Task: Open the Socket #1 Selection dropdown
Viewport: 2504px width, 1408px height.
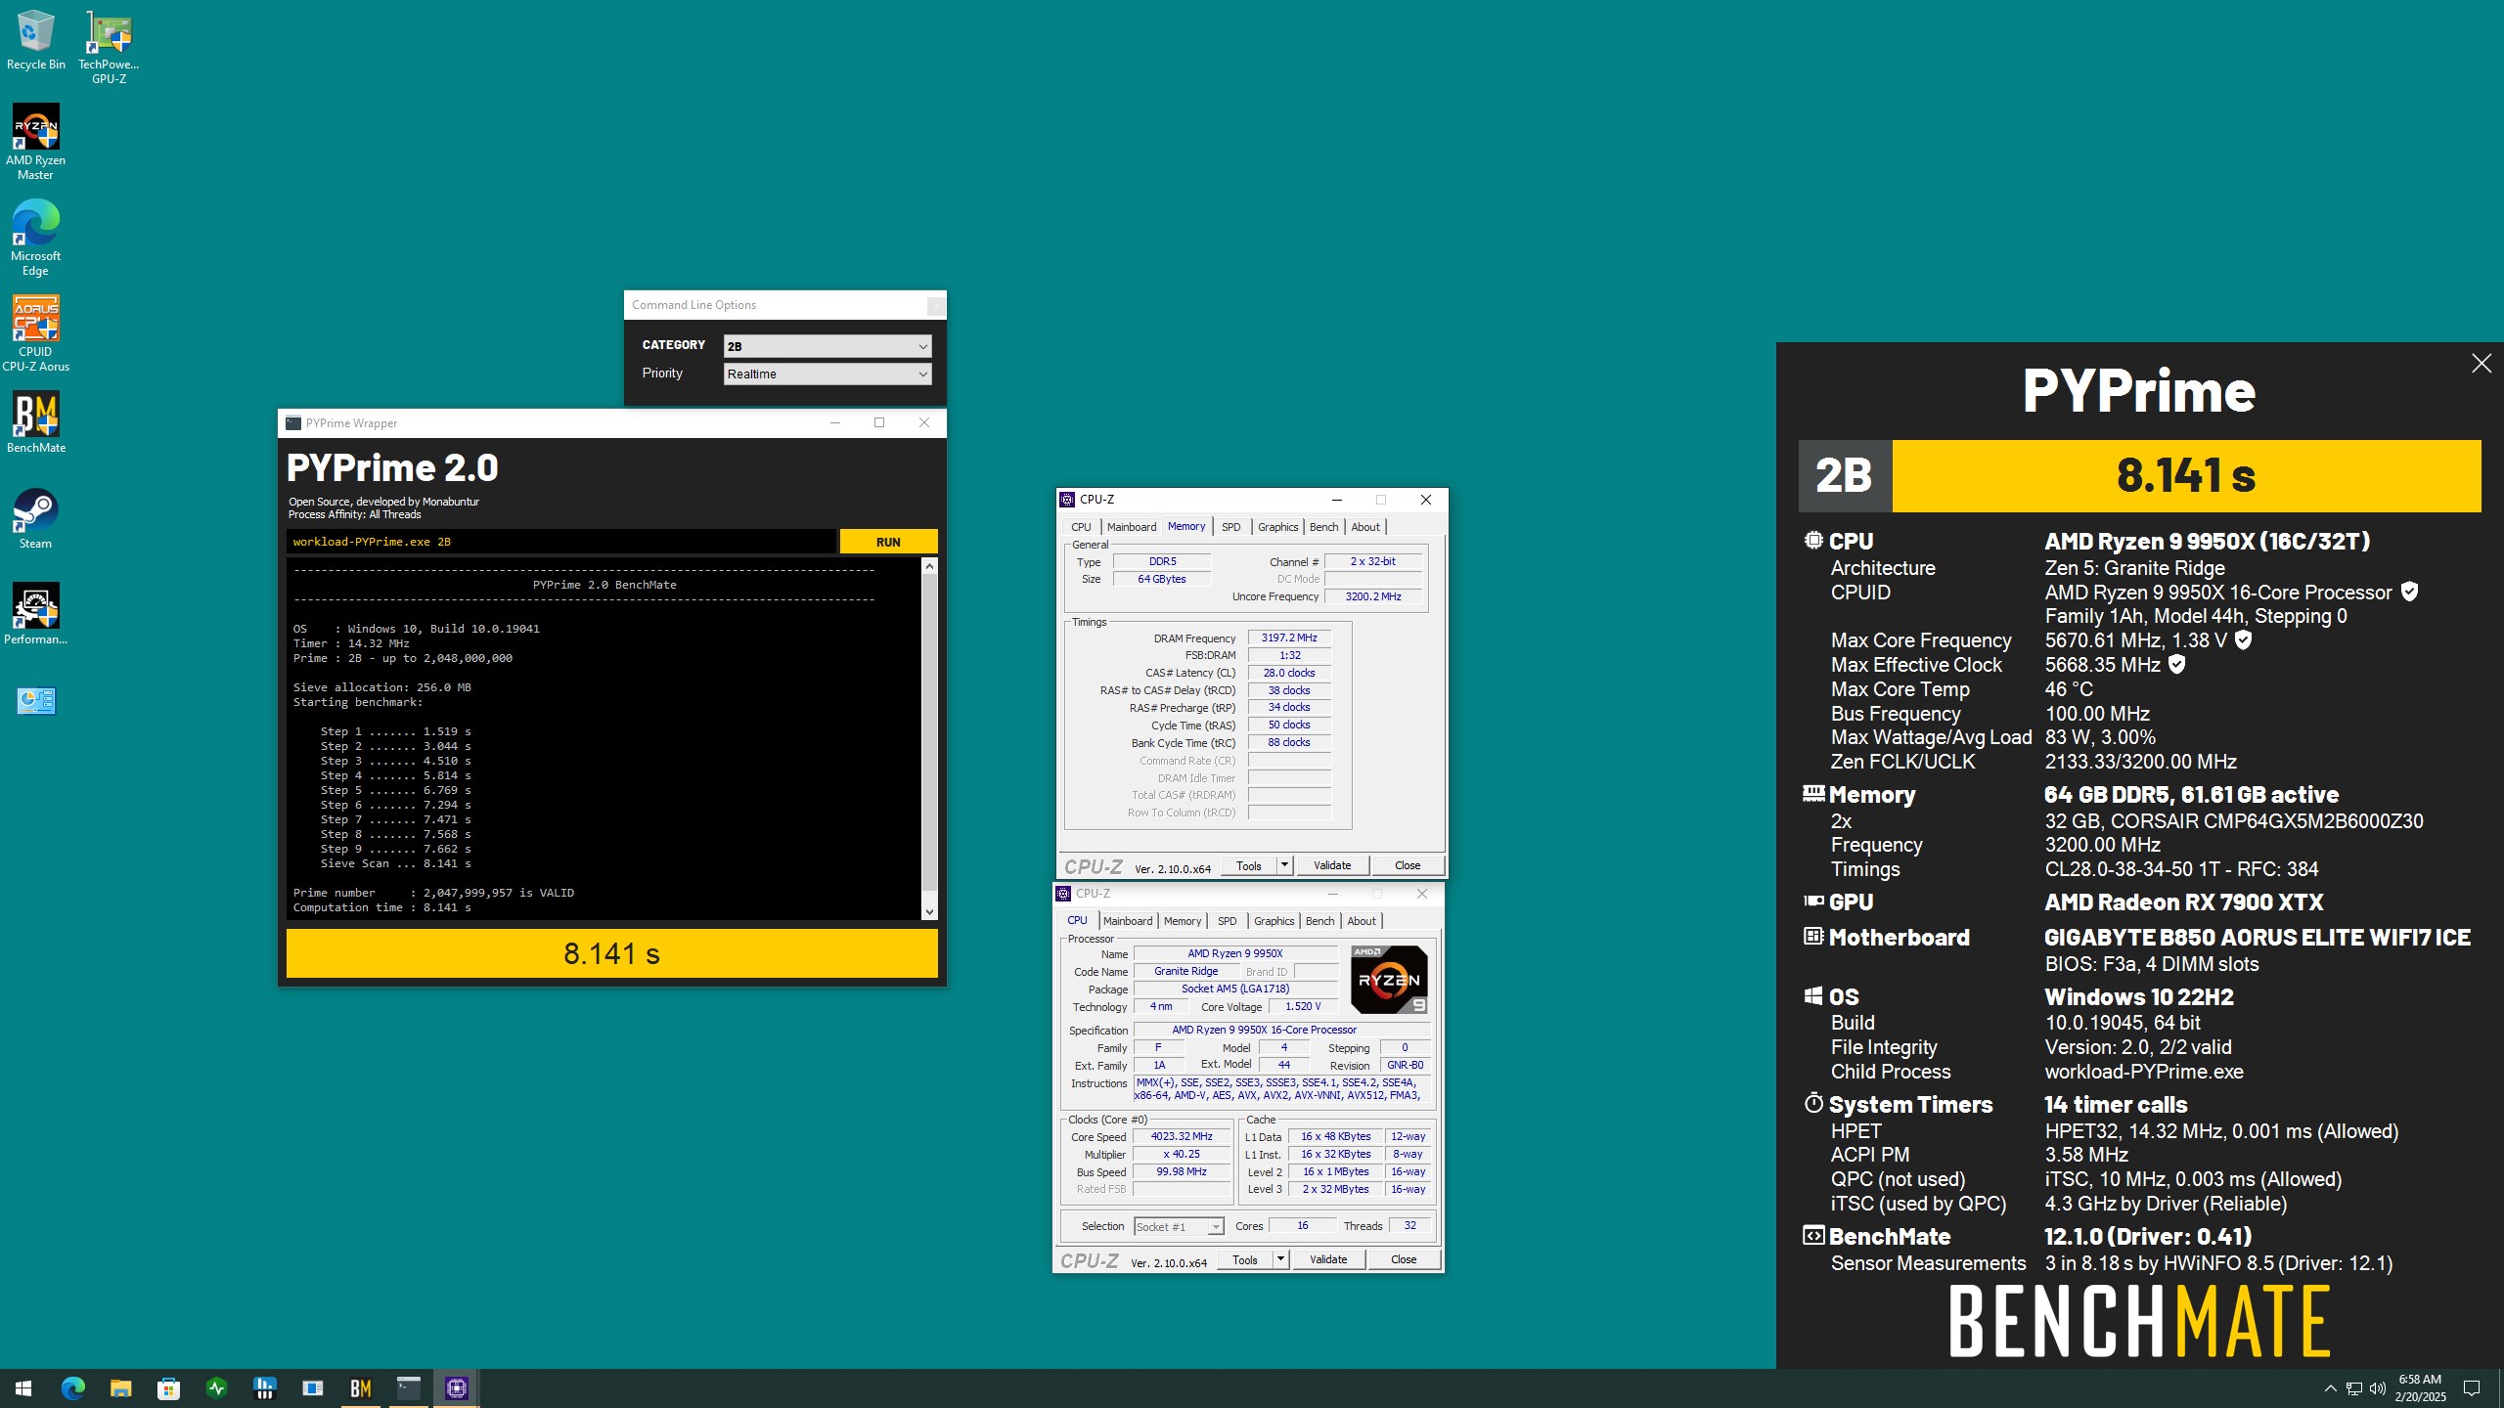Action: pos(1179,1226)
